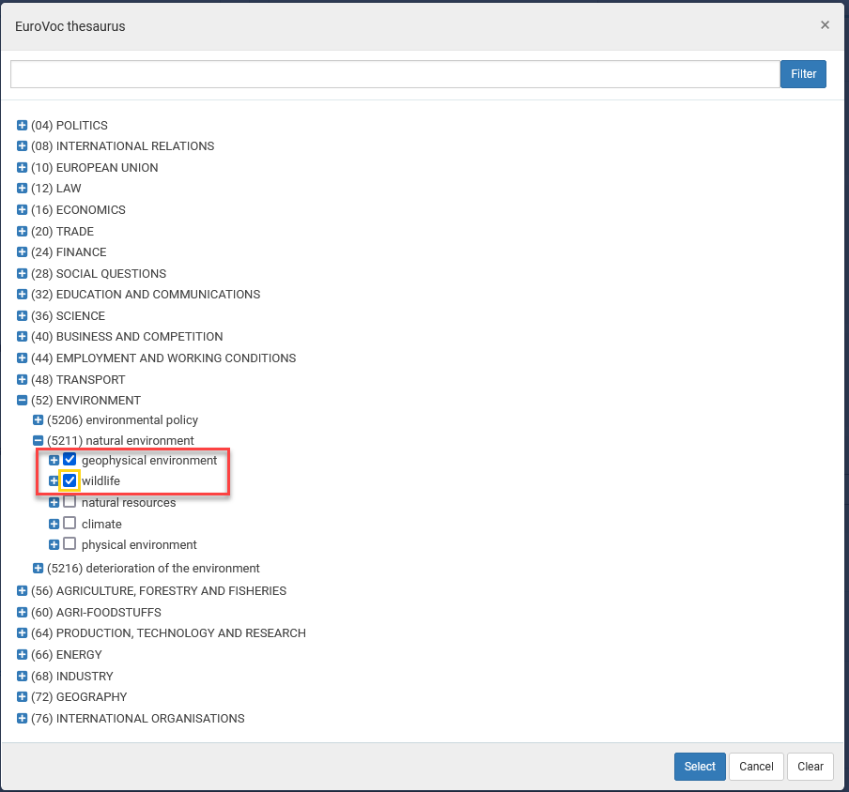The height and width of the screenshot is (792, 849).
Task: Expand the climate plus icon
Action: coord(54,524)
